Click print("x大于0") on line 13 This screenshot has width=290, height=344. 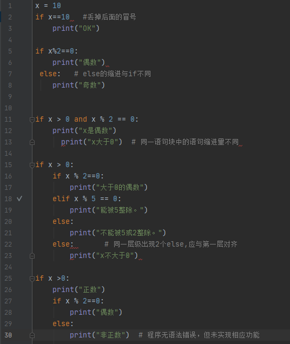91,142
